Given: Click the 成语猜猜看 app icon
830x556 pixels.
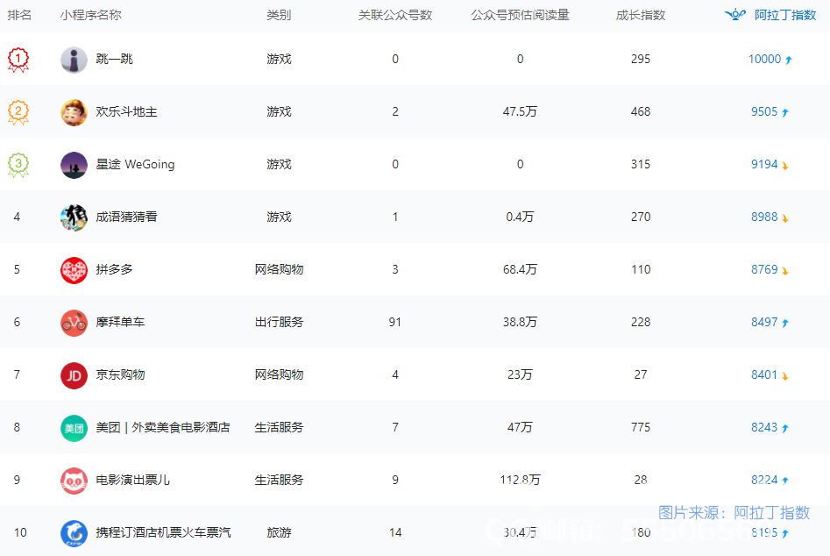Looking at the screenshot, I should pyautogui.click(x=74, y=217).
